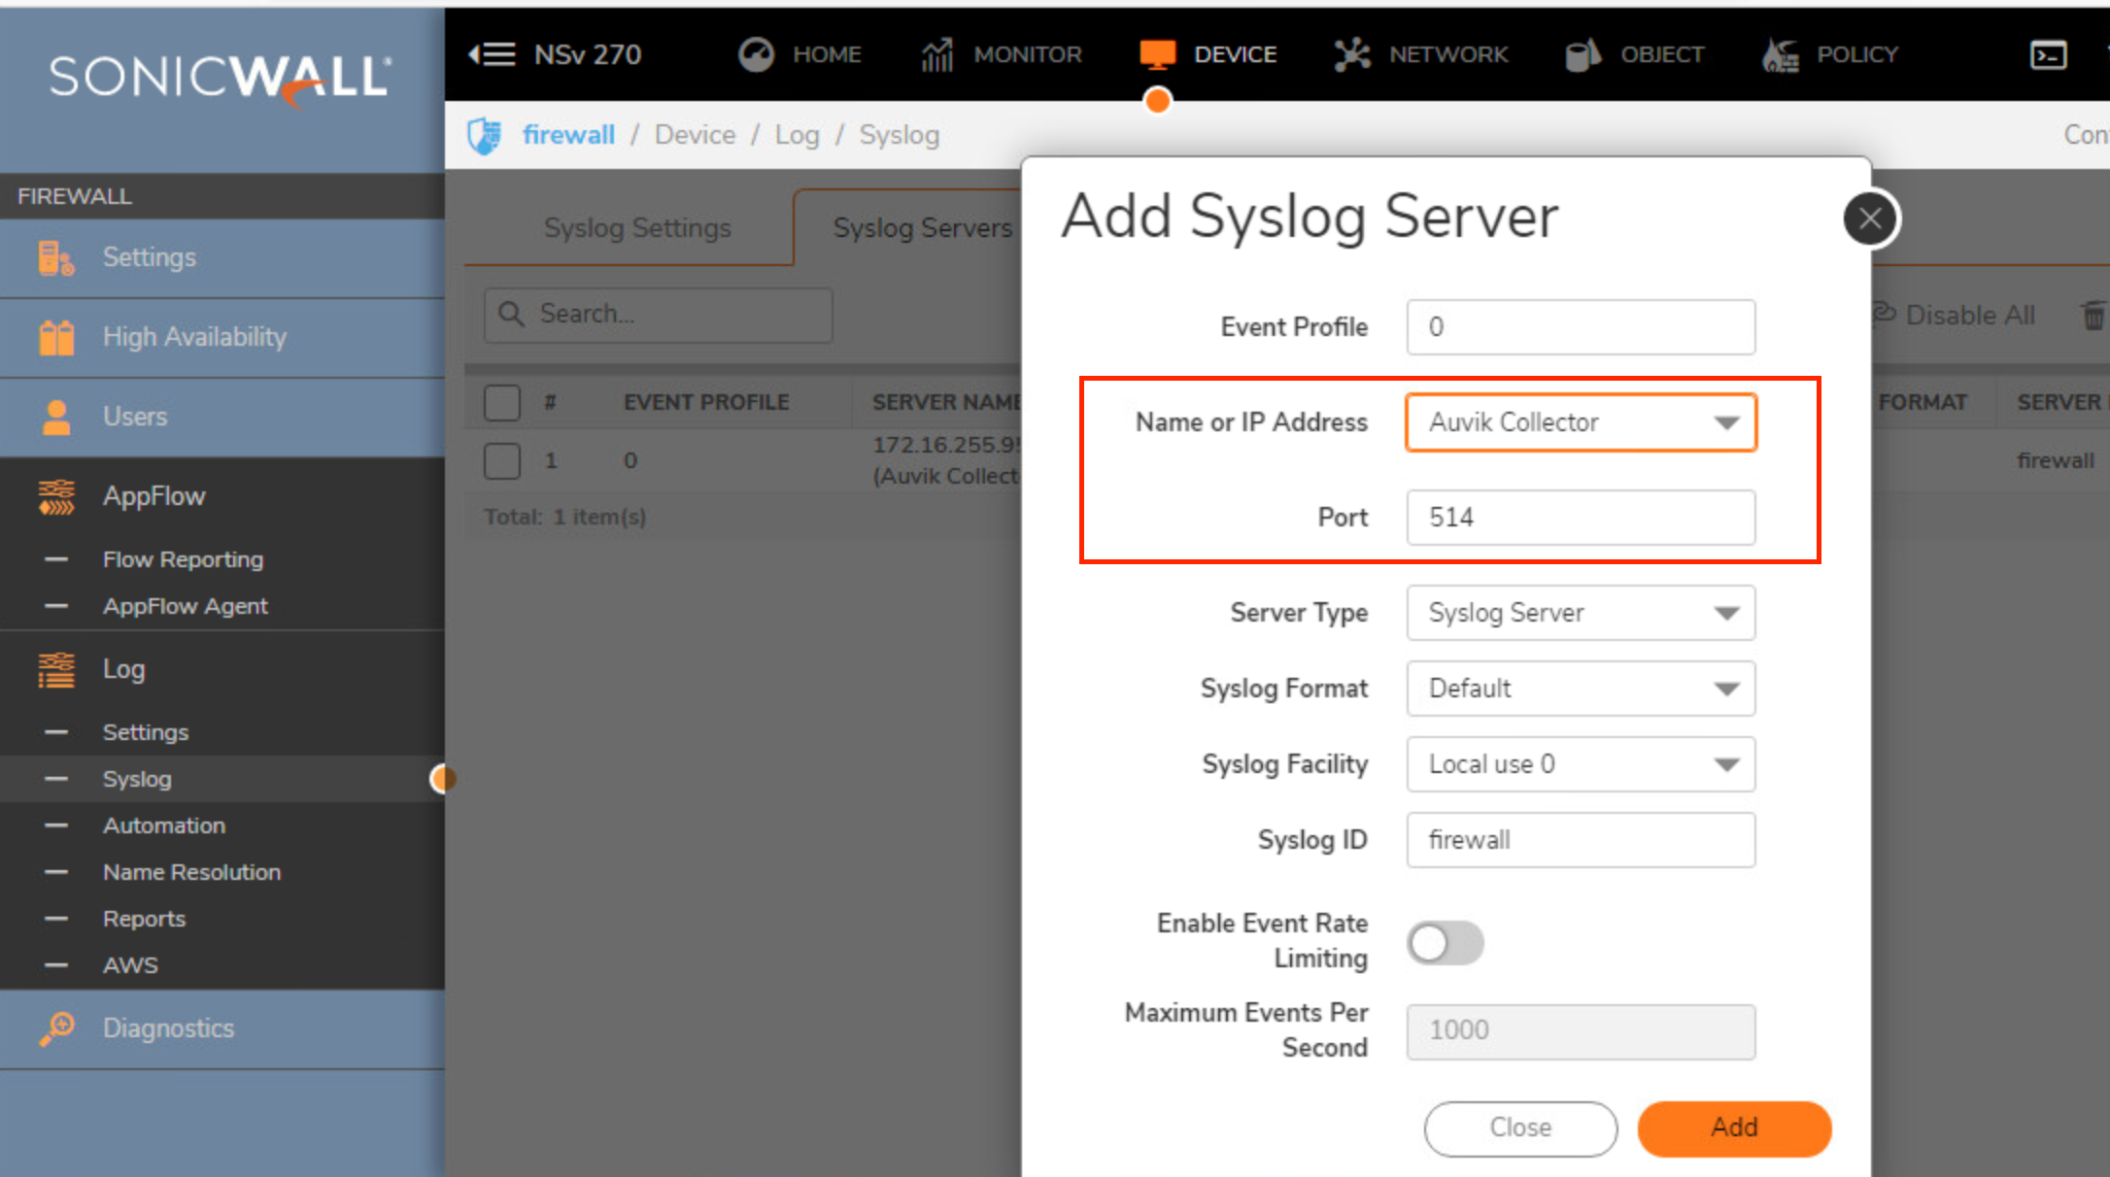This screenshot has height=1177, width=2110.
Task: Expand the Syslog Facility dropdown
Action: pyautogui.click(x=1581, y=764)
